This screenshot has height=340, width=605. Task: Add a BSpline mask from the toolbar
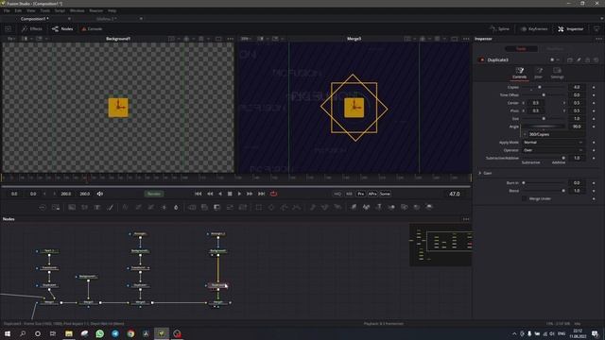296,208
